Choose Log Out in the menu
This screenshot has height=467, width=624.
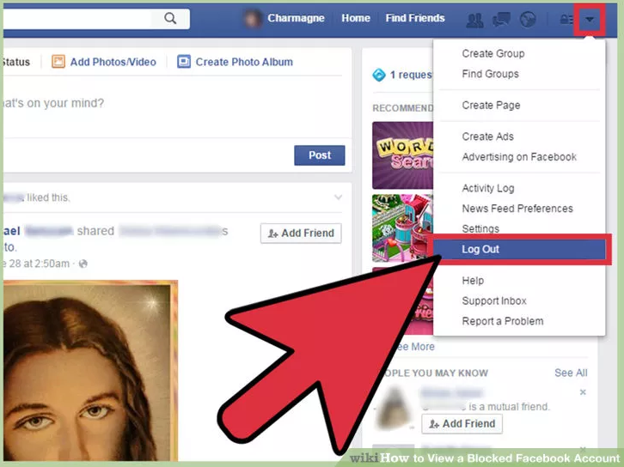point(519,249)
